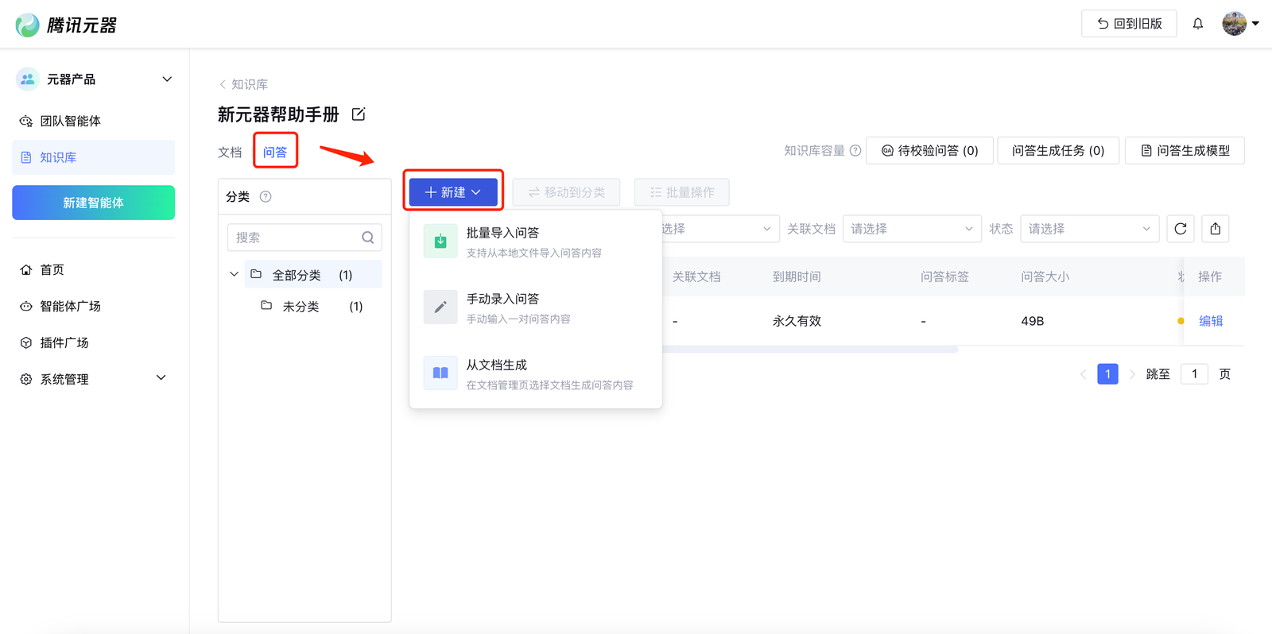Click the notification bell icon

point(1197,24)
